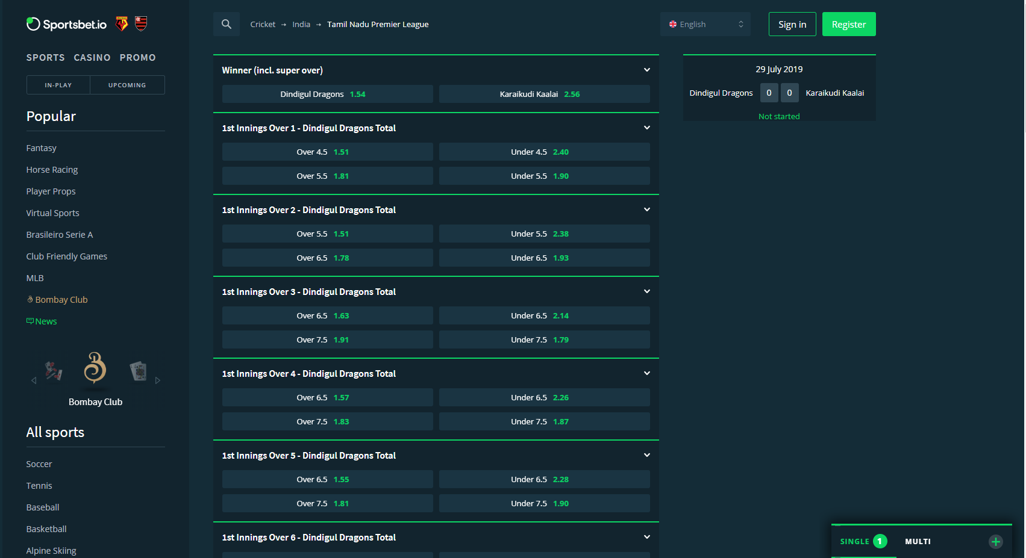
Task: Switch to the Upcoming filter
Action: pyautogui.click(x=127, y=85)
